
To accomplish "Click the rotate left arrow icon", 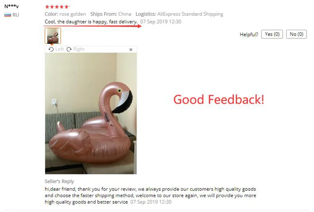I will [51, 49].
